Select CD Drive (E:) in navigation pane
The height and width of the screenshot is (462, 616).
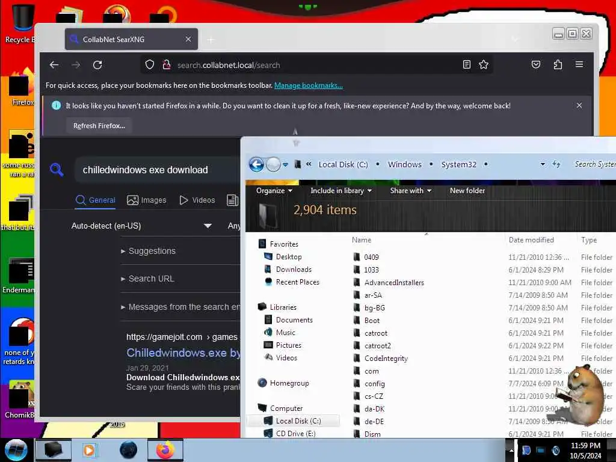coord(295,433)
